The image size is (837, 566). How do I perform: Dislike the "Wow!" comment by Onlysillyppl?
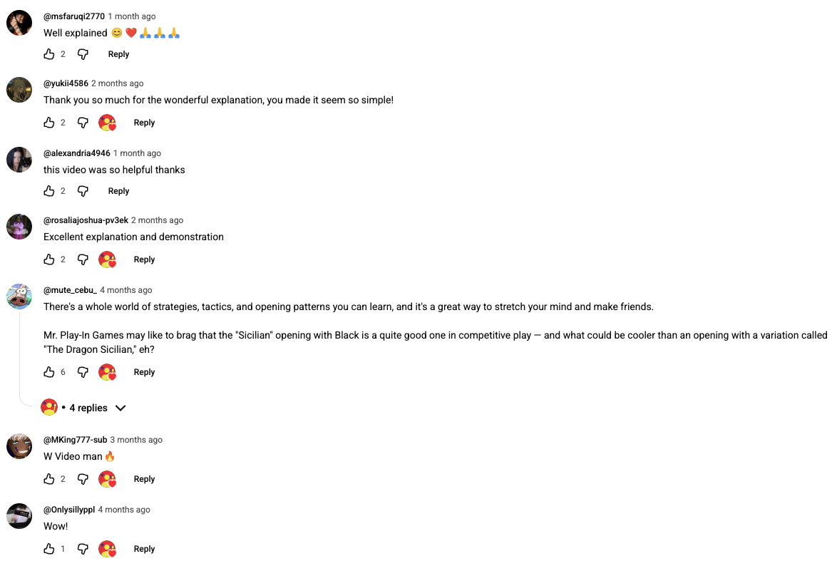point(83,549)
